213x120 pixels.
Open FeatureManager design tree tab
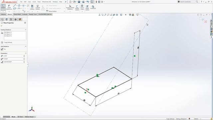pyautogui.click(x=2, y=19)
